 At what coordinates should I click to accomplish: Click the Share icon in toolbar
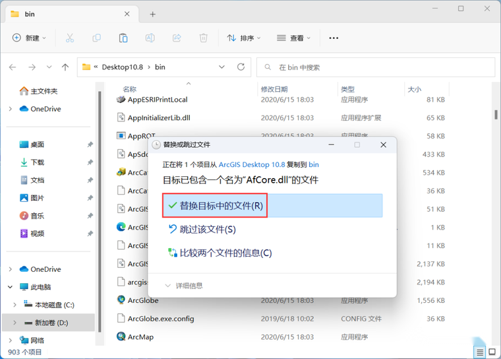point(177,38)
